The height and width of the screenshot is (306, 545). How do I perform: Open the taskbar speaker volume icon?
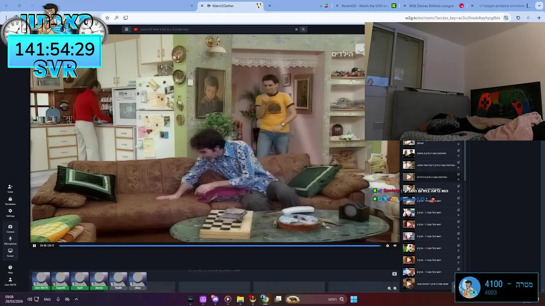[x=29, y=299]
